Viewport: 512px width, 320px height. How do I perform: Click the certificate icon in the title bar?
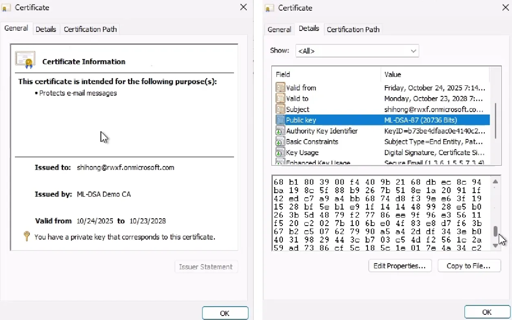[6, 7]
